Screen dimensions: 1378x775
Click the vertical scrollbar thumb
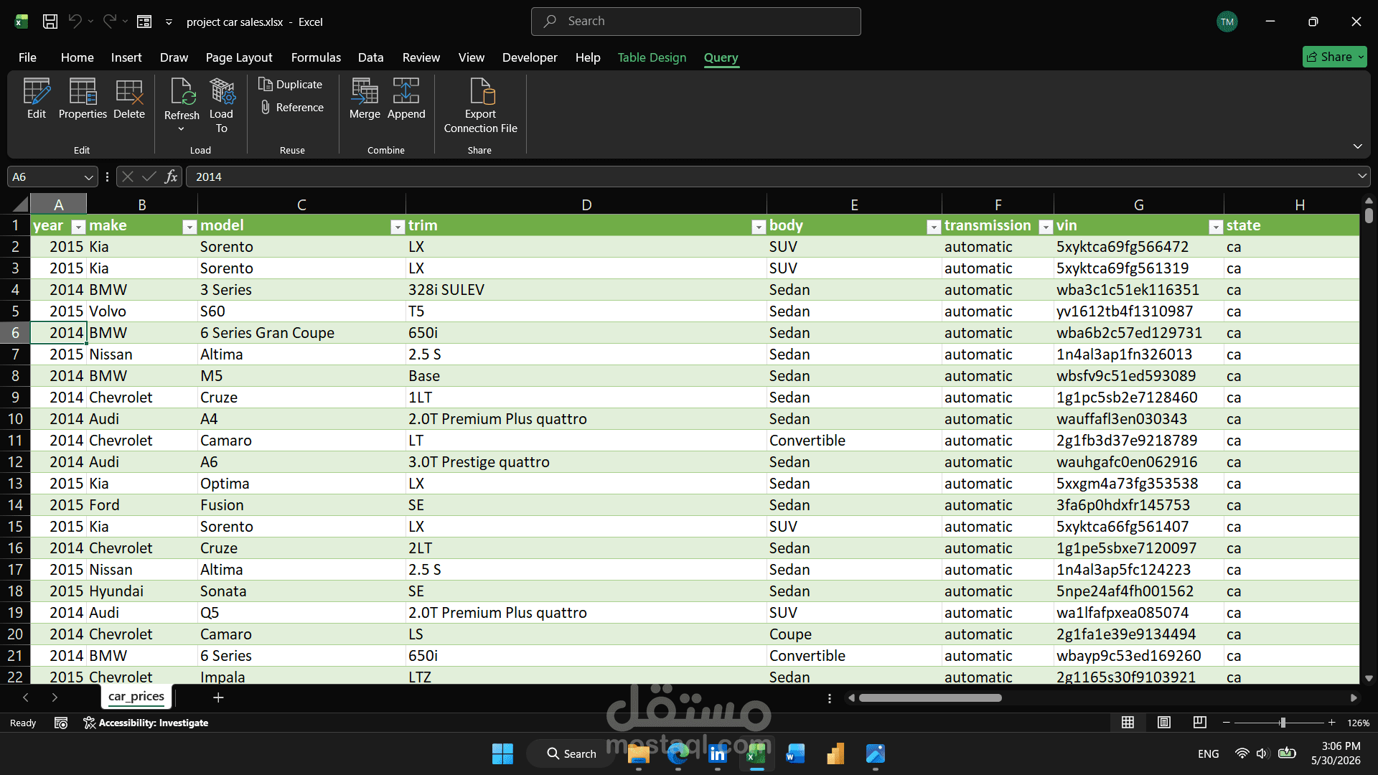[1369, 215]
